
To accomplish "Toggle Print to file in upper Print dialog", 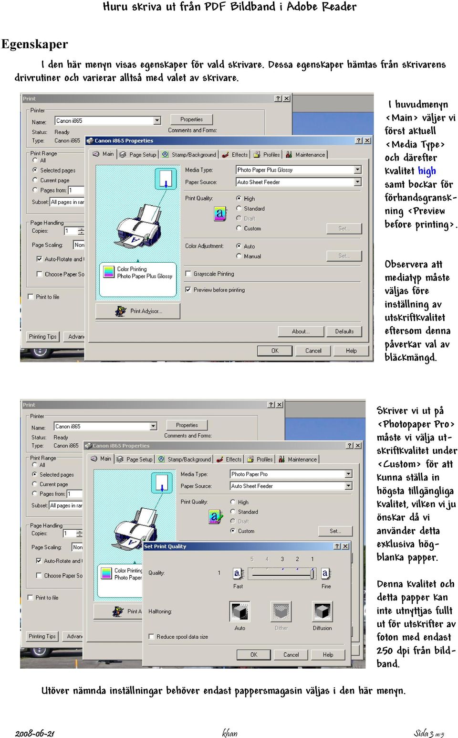I will click(31, 297).
